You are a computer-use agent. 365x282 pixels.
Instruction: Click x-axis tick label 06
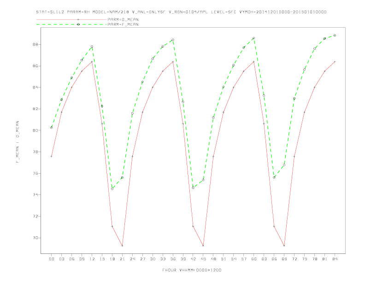pos(72,259)
